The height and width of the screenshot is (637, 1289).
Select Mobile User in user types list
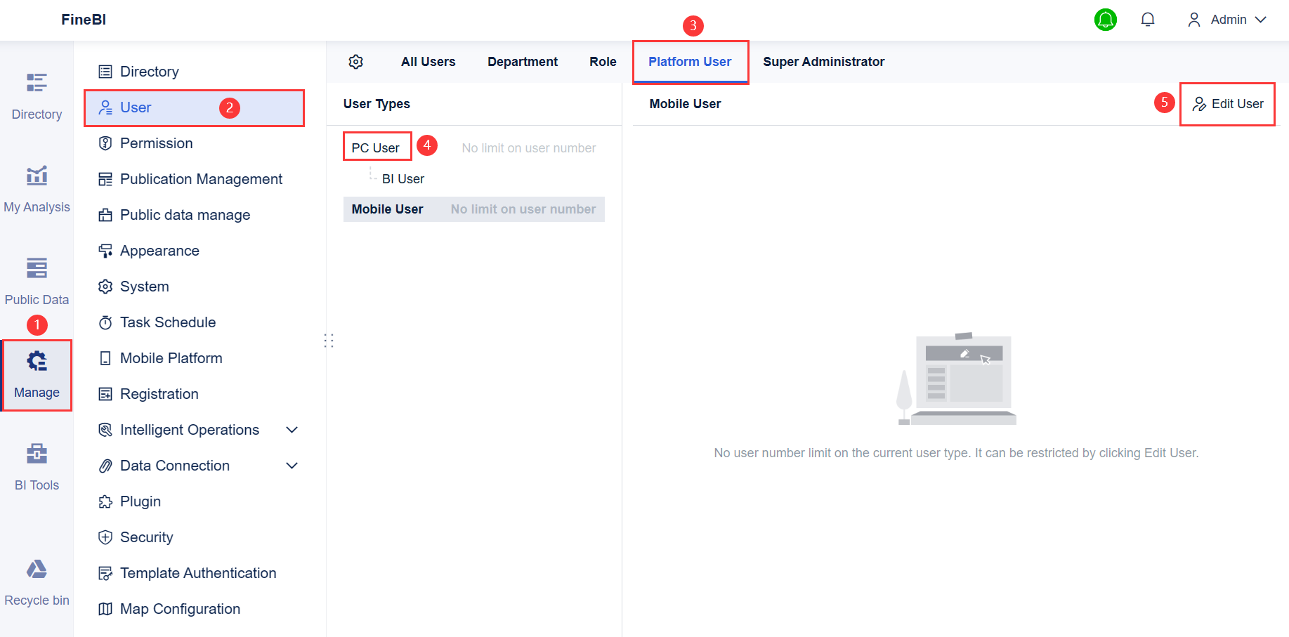point(387,209)
